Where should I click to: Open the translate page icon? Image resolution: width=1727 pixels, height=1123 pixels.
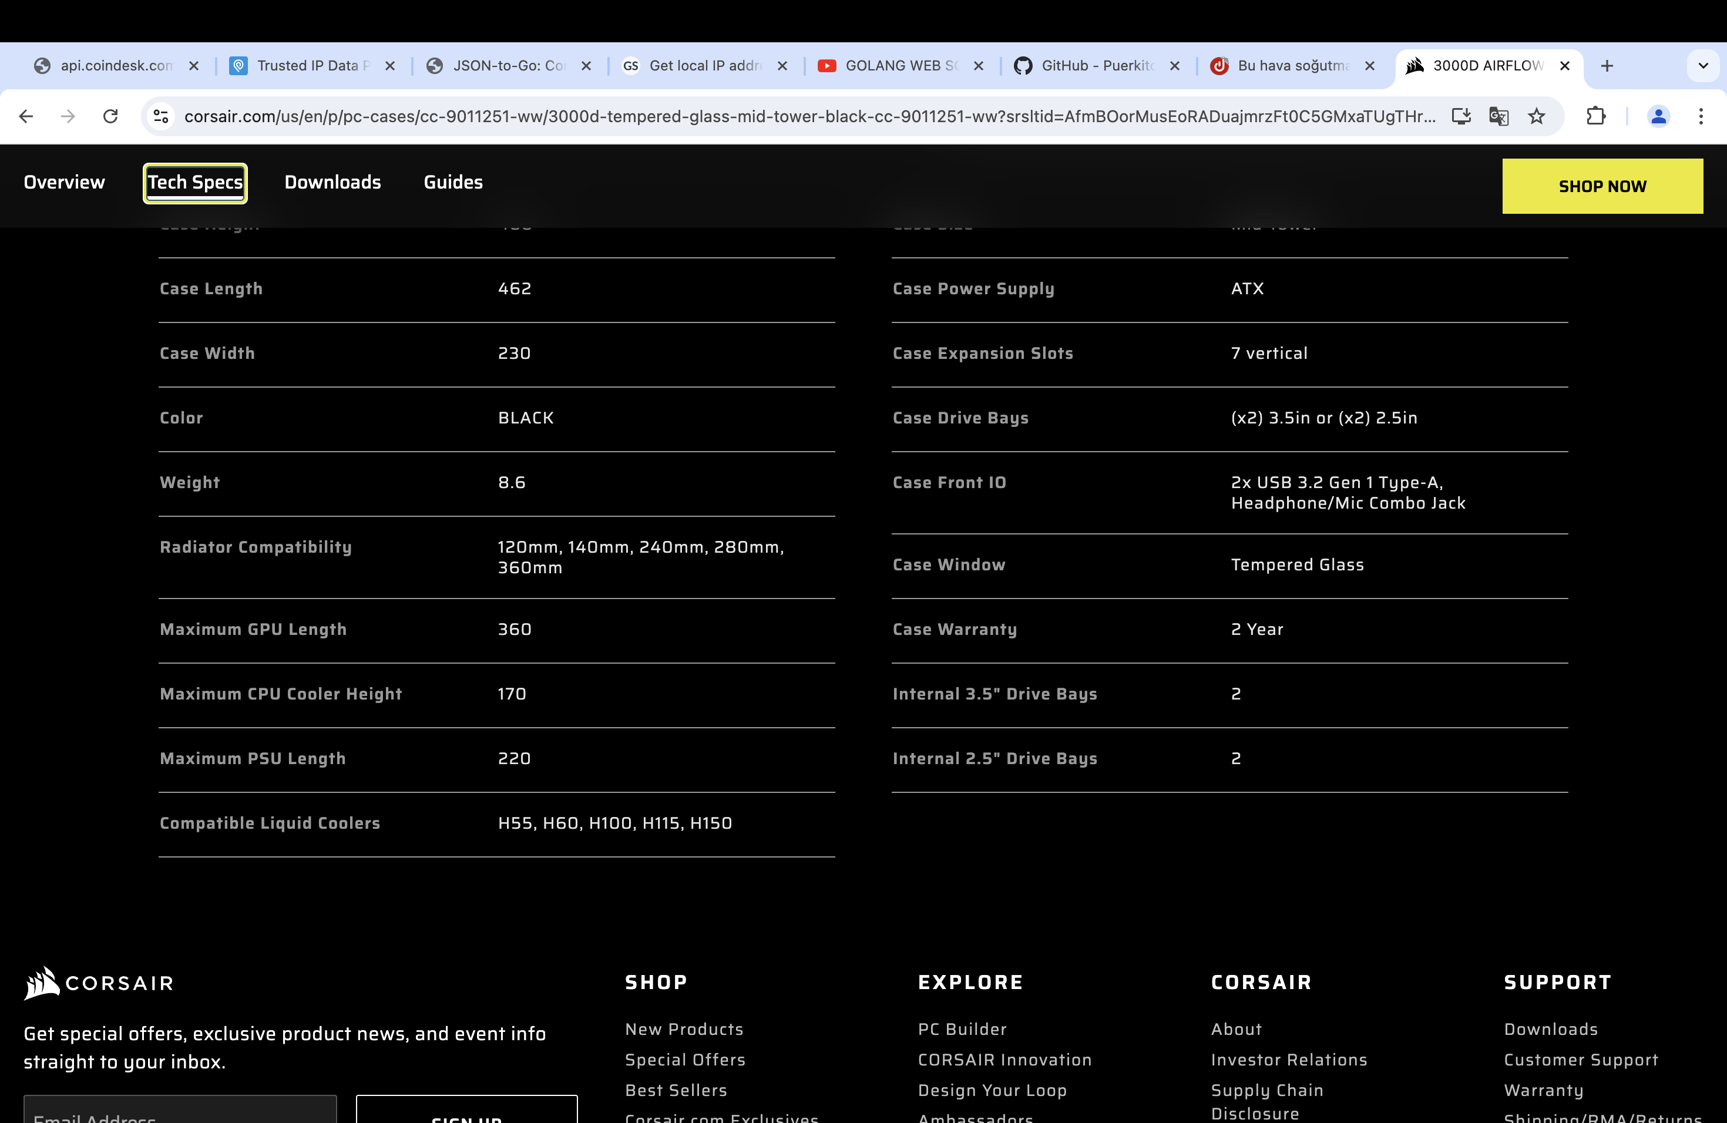[1498, 116]
